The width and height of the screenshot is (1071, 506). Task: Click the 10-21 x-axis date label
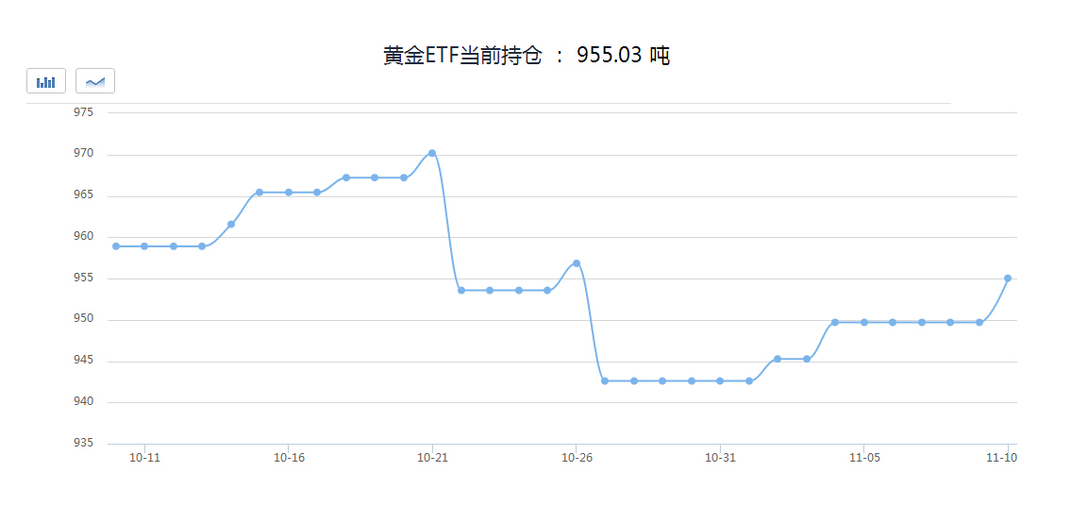pos(432,458)
